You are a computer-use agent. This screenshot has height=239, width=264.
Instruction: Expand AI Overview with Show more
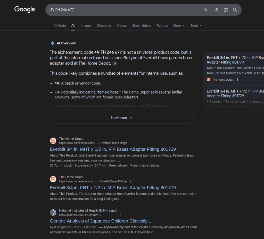tap(122, 118)
